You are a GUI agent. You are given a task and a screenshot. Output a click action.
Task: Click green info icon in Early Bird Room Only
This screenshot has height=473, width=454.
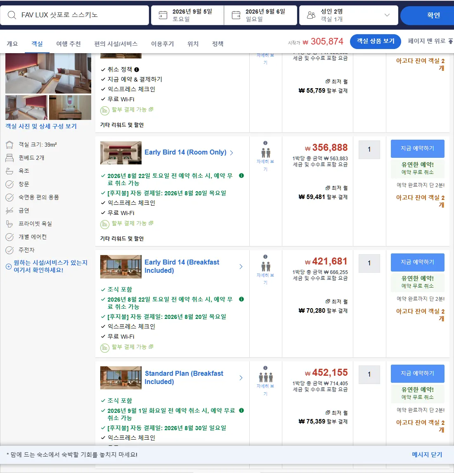[241, 176]
